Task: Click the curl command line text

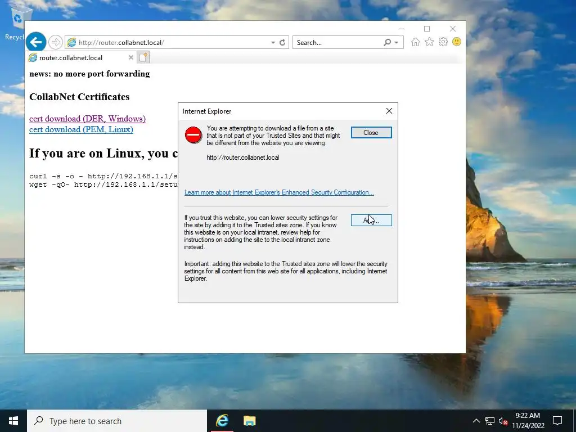Action: (x=103, y=176)
